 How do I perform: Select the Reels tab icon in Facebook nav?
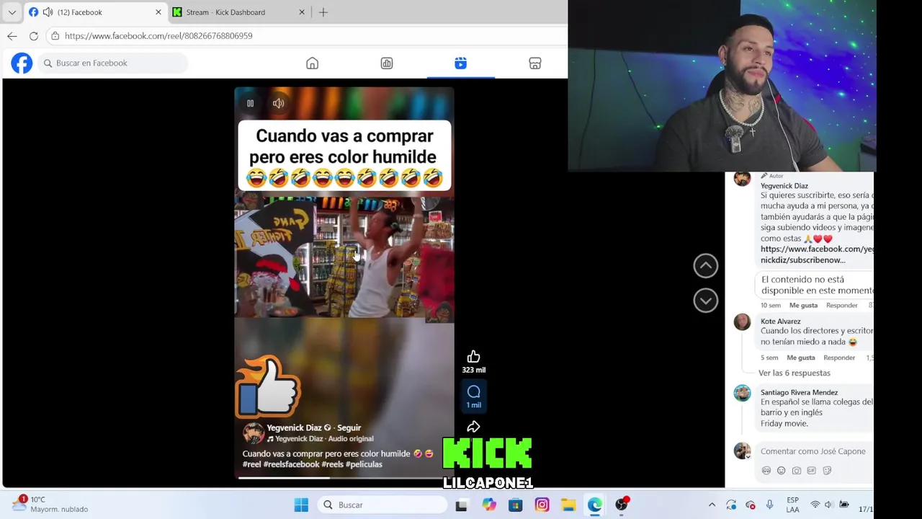461,63
